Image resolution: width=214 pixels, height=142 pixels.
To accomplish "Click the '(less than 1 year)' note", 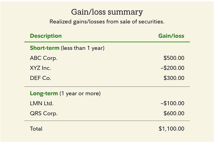I will coord(83,48).
